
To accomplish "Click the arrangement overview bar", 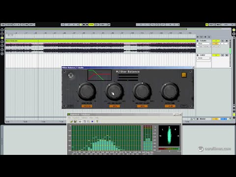I will pyautogui.click(x=96, y=29).
